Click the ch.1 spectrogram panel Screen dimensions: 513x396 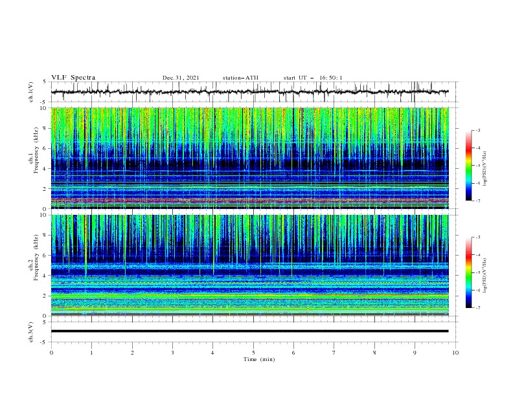tap(250, 158)
